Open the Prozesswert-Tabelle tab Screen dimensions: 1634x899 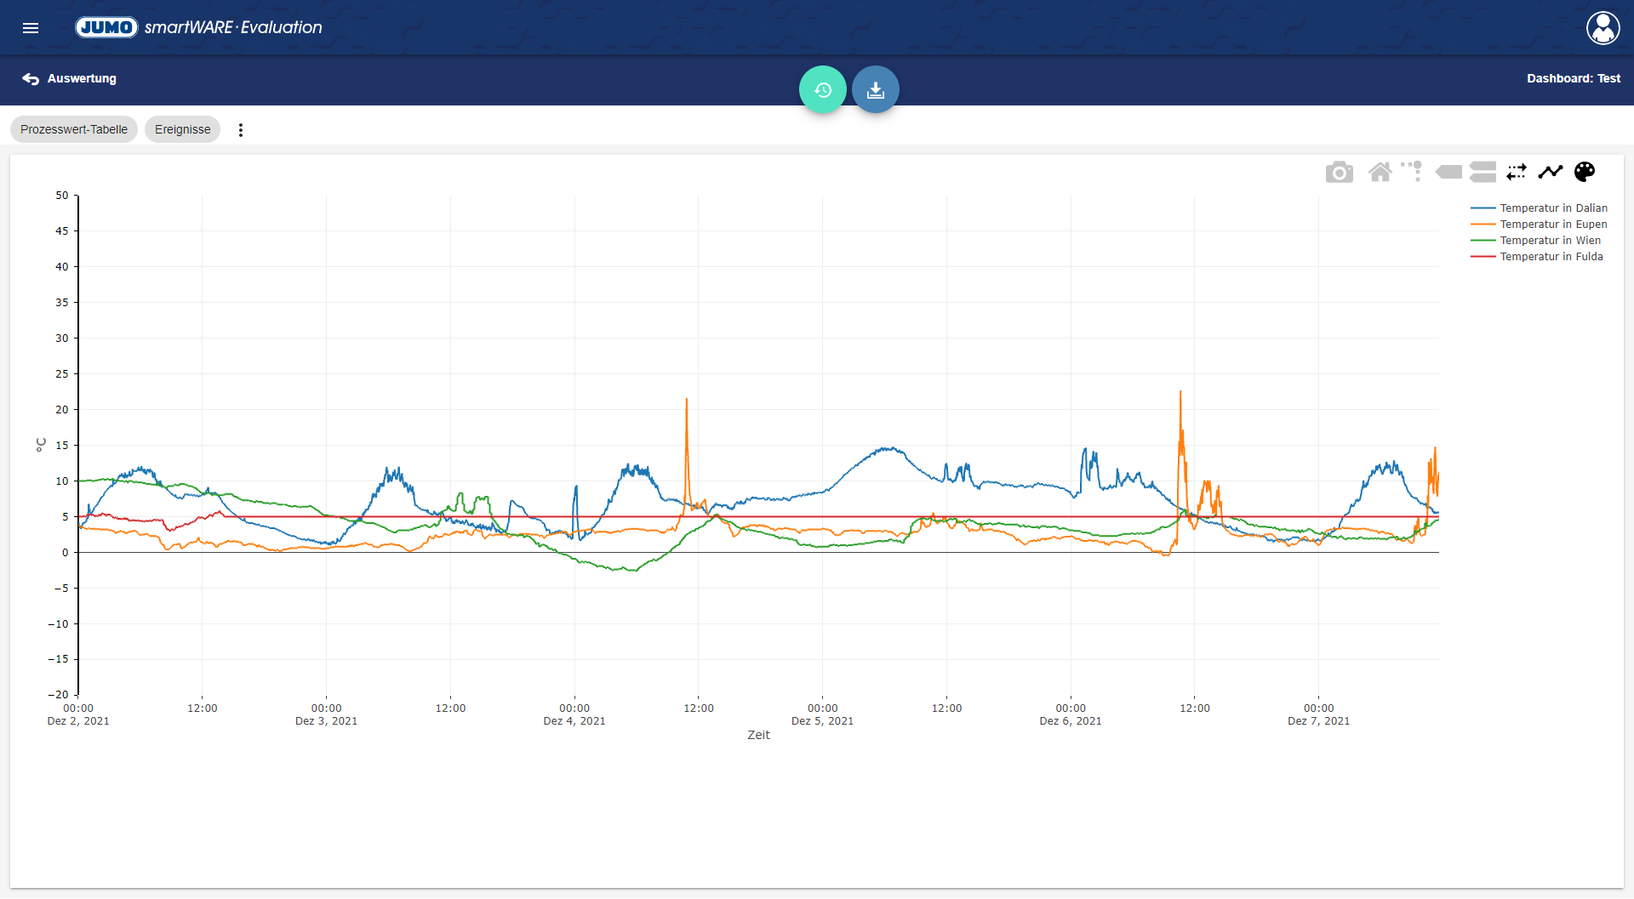[x=74, y=130]
